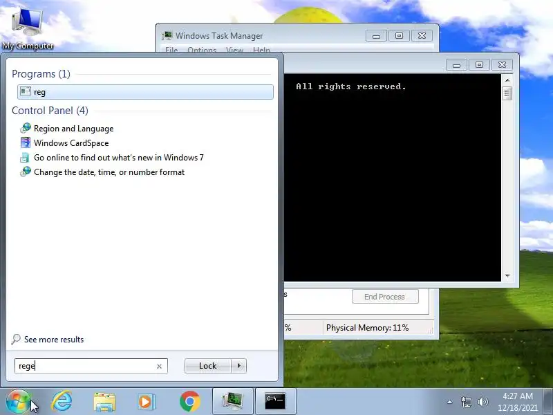553x415 pixels.
Task: Open Go online to find out what's new
Action: [119, 158]
